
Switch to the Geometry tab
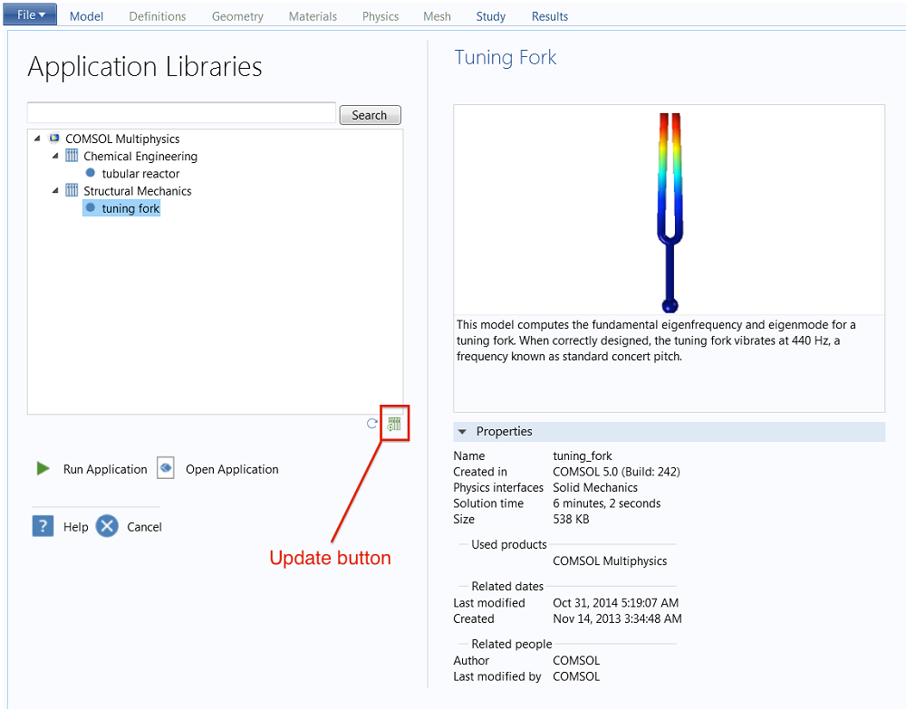(x=237, y=16)
